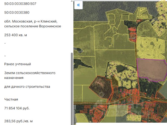The height and width of the screenshot is (125, 167).
Task: Click the dark pond inside the yellow settlement
Action: [x=120, y=68]
